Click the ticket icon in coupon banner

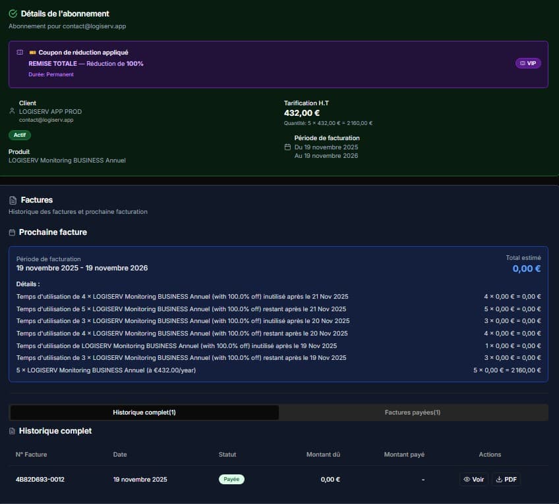[x=20, y=53]
